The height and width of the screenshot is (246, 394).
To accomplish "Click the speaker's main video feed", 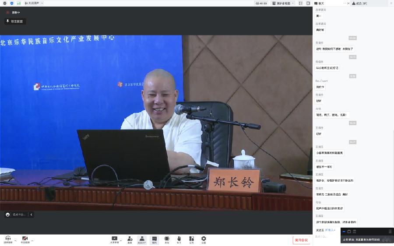I will [x=156, y=123].
